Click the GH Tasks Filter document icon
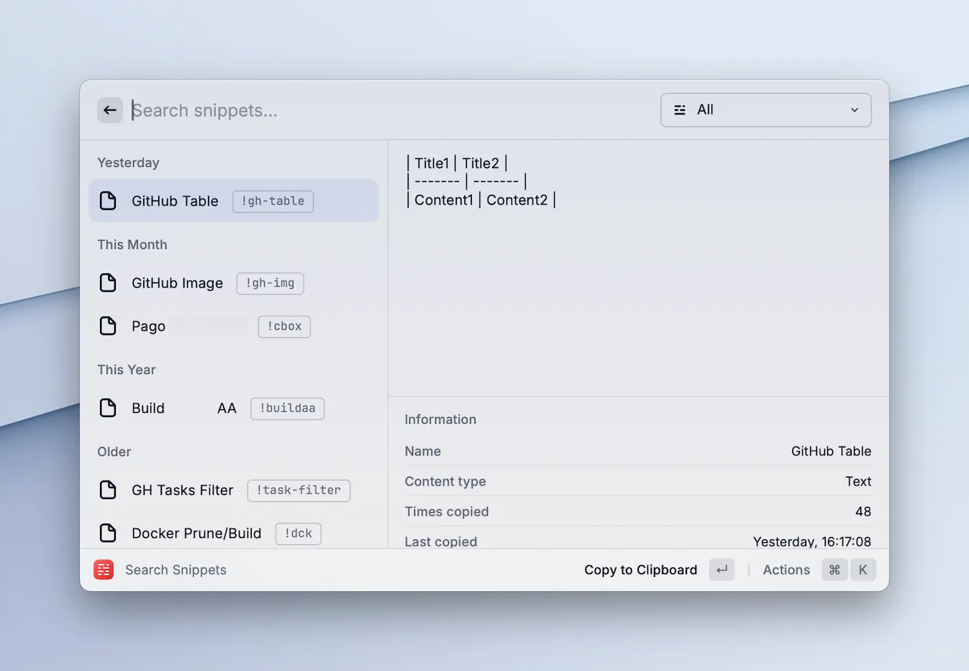Image resolution: width=969 pixels, height=671 pixels. 108,490
